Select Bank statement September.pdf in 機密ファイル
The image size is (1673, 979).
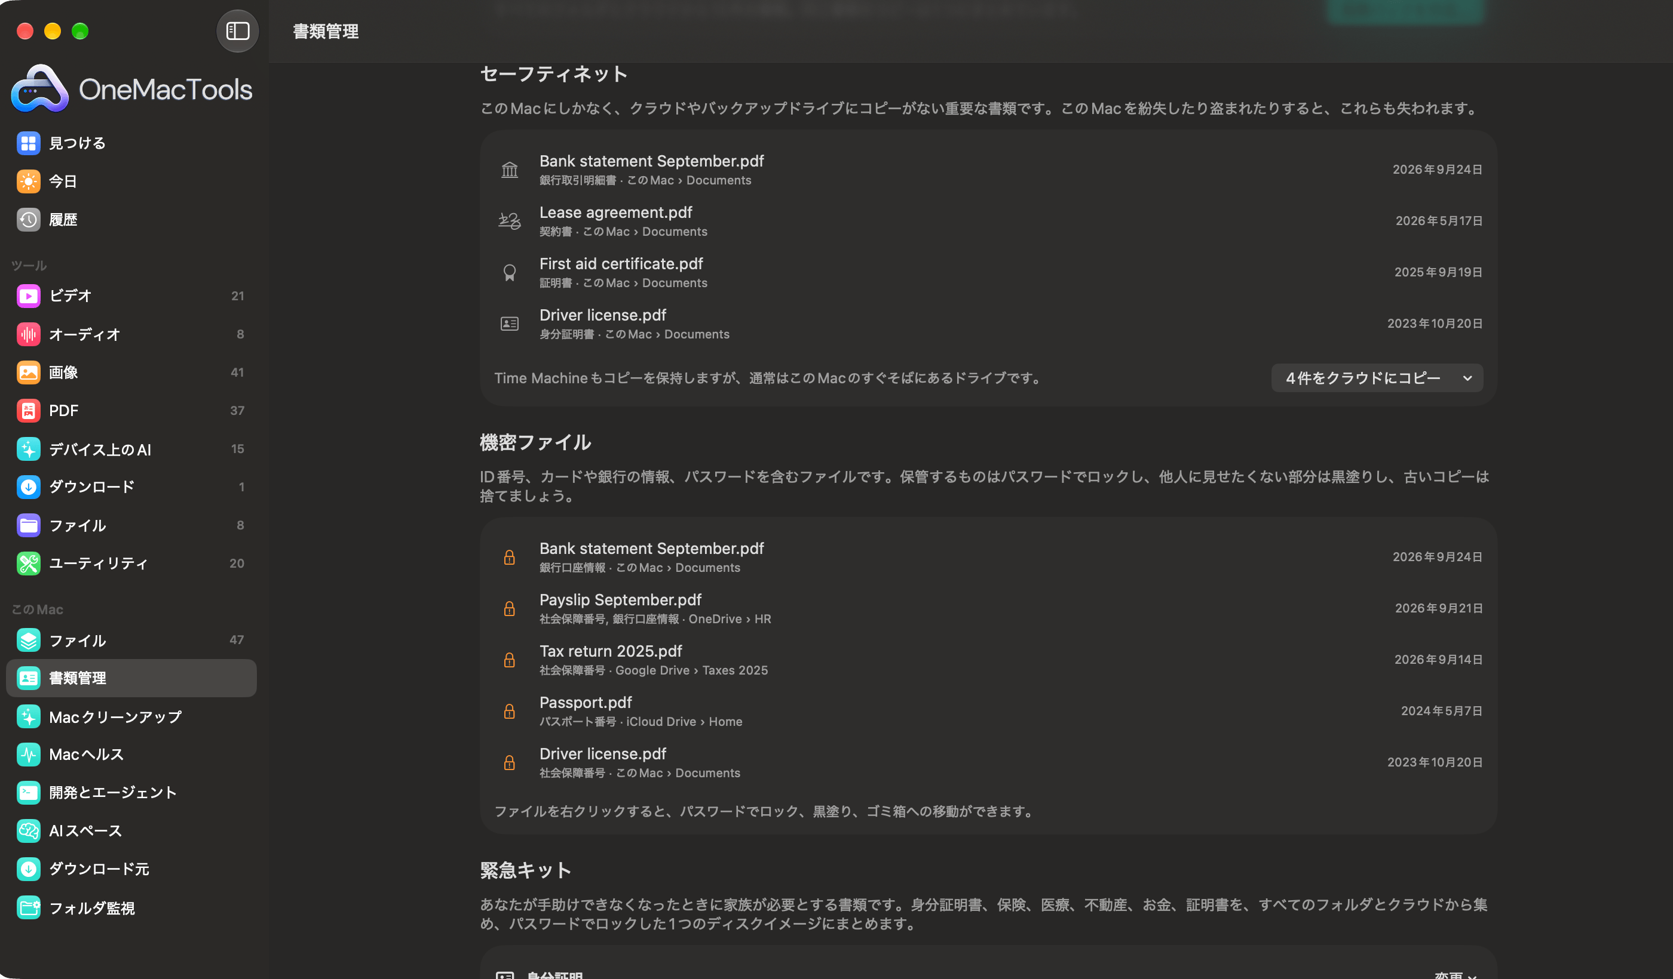point(988,557)
